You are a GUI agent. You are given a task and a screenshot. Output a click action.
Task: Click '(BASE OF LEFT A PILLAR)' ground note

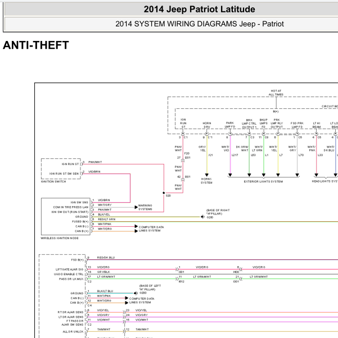tap(150, 287)
